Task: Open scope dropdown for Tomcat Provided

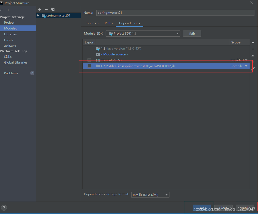Action: click(246, 60)
